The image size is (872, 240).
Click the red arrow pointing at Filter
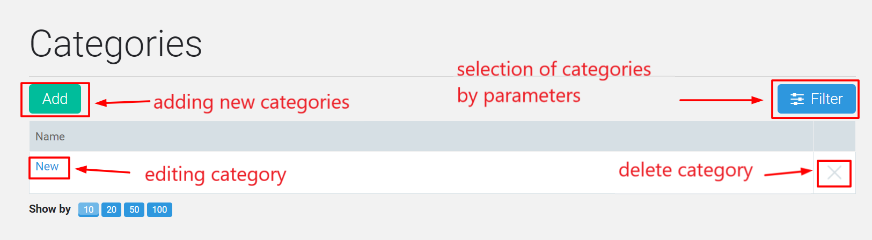click(721, 100)
